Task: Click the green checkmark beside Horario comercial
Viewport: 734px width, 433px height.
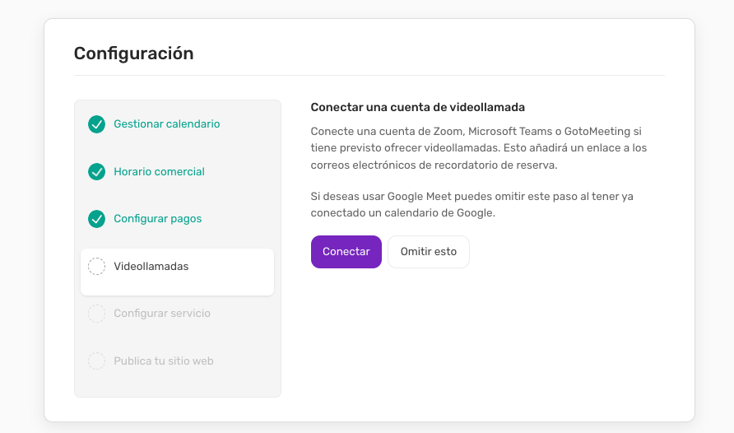Action: click(x=96, y=172)
